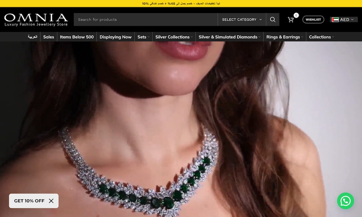Click the UAE flag currency icon

point(335,20)
